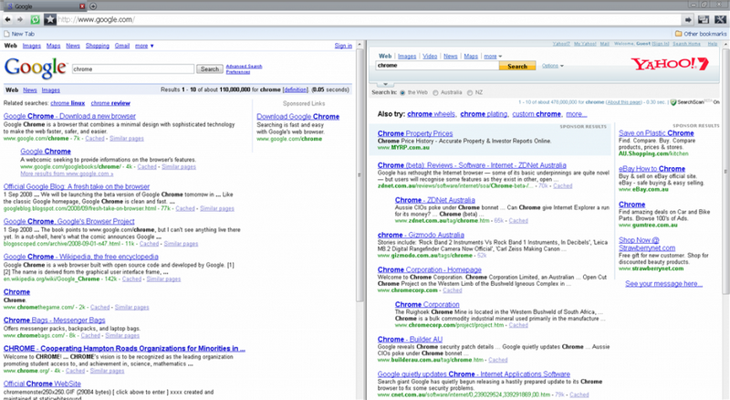Click Yahoo Help link in header
The height and width of the screenshot is (400, 730).
click(713, 43)
